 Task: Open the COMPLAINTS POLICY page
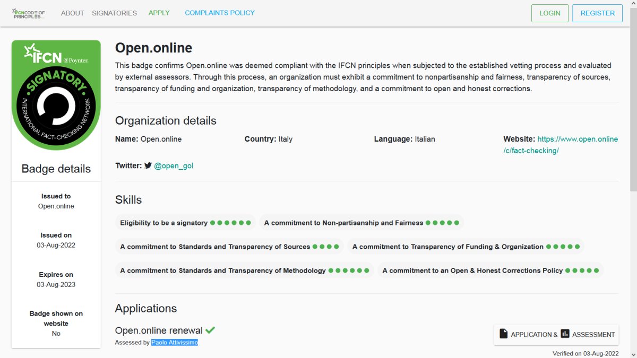point(220,13)
